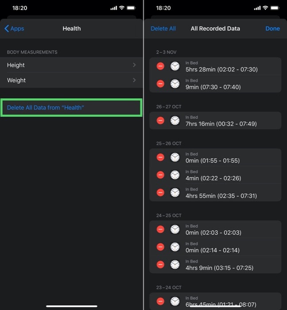Tap Delete All in recorded data header

point(163,28)
